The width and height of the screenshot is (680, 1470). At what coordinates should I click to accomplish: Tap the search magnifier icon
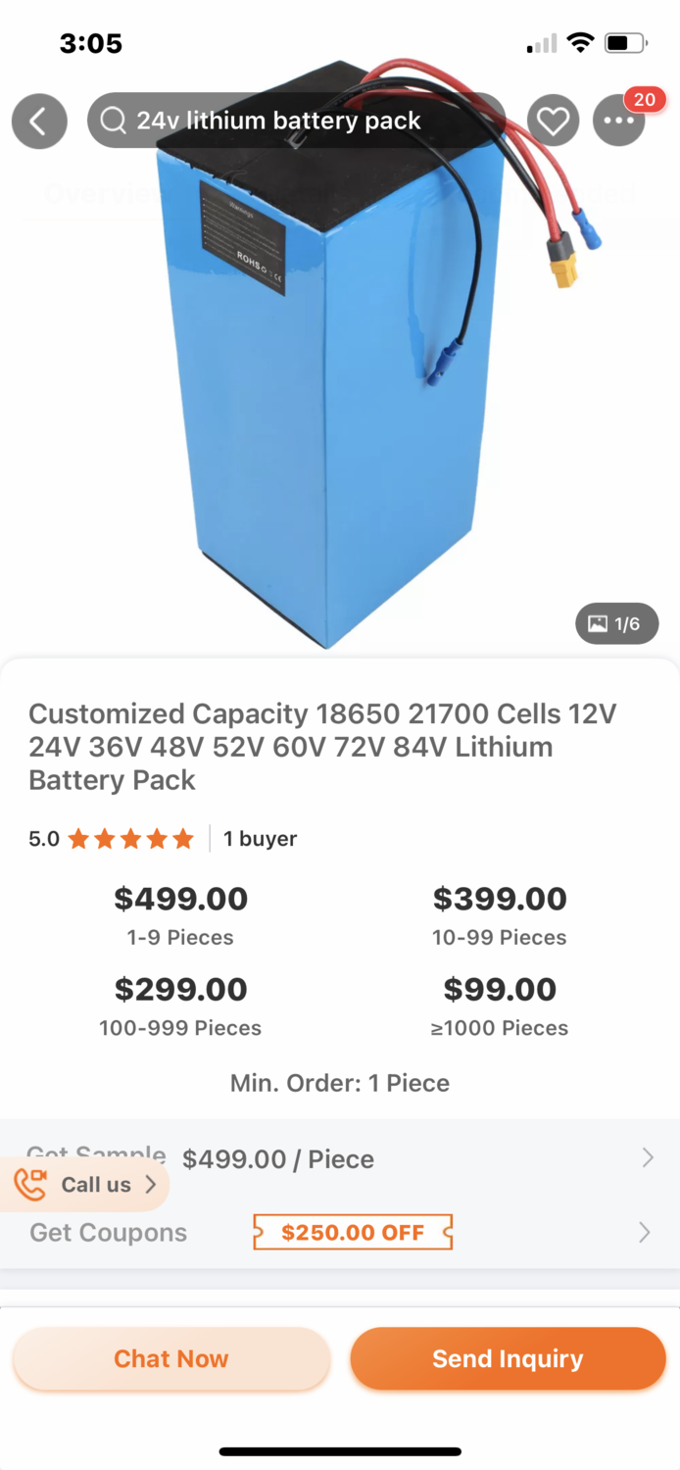(x=114, y=122)
